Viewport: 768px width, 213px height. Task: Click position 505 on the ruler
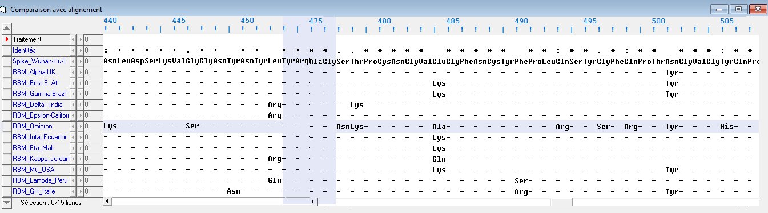[727, 20]
